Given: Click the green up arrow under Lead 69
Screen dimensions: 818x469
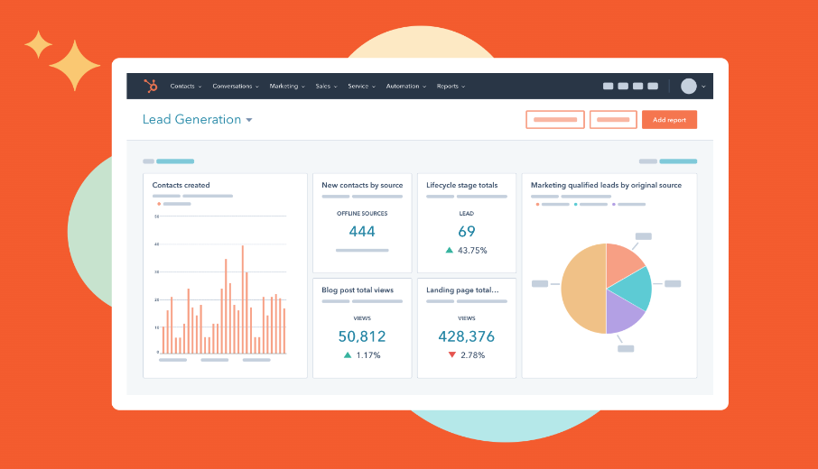Looking at the screenshot, I should (450, 250).
